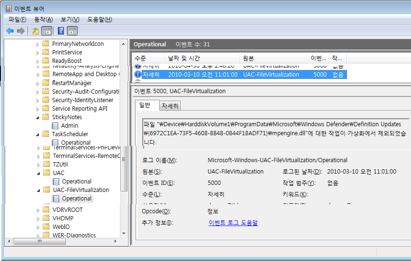The height and width of the screenshot is (261, 411).
Task: Toggle the console tree pane icon
Action: (x=47, y=31)
